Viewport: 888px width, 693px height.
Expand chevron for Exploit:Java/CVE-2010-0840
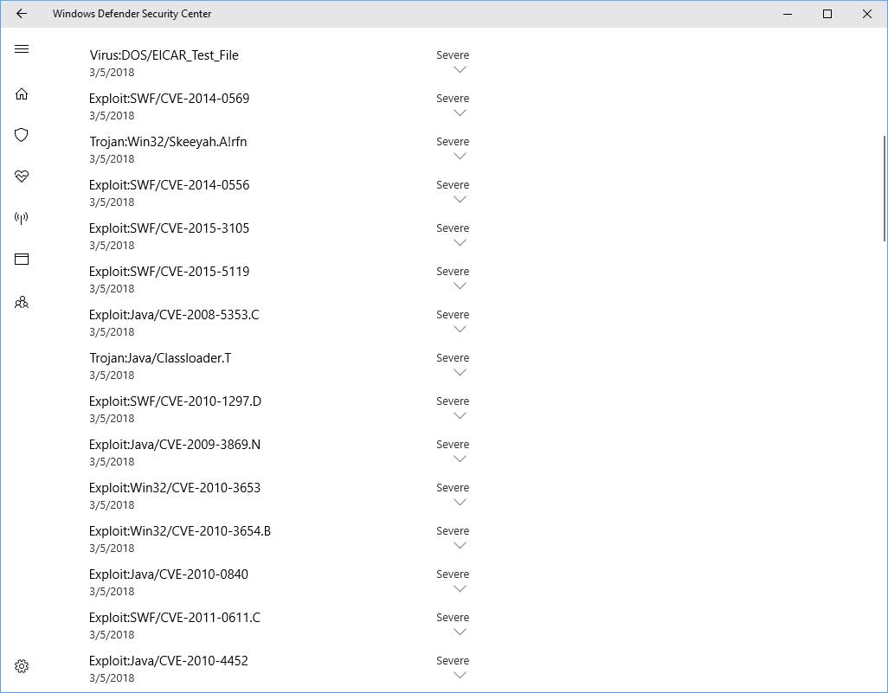[x=460, y=589]
